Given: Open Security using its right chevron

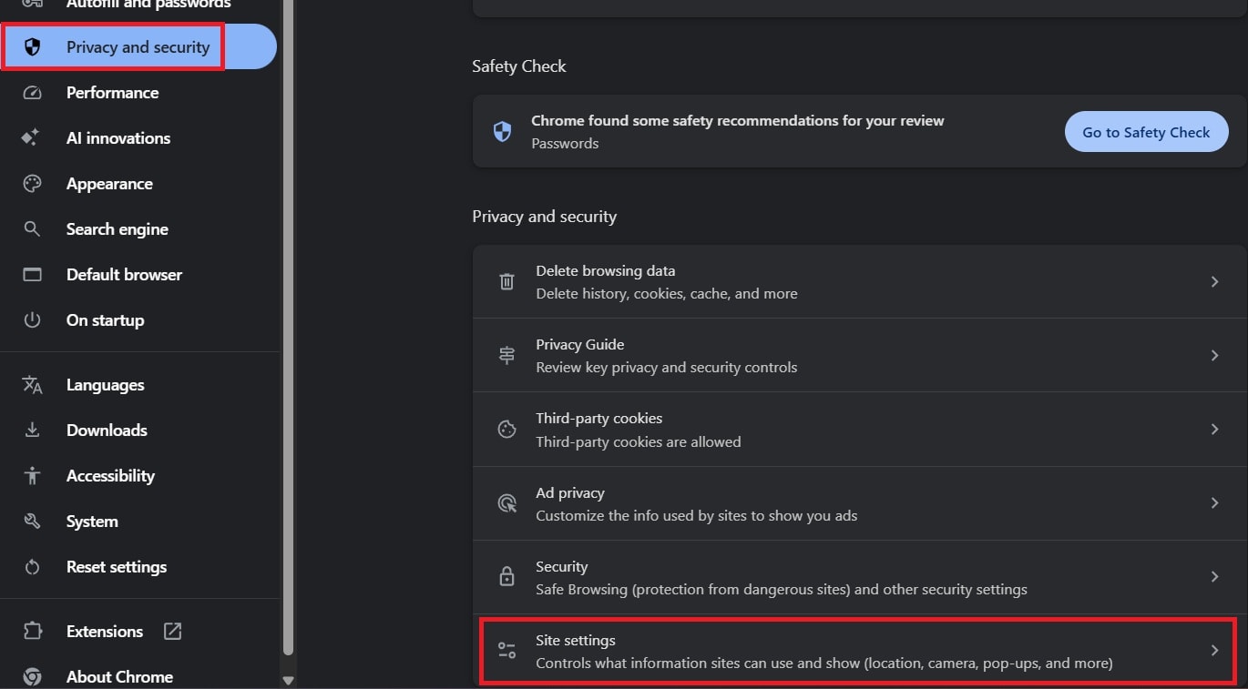Looking at the screenshot, I should coord(1214,577).
